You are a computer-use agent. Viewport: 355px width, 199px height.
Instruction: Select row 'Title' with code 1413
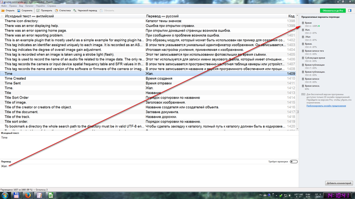(x=148, y=93)
